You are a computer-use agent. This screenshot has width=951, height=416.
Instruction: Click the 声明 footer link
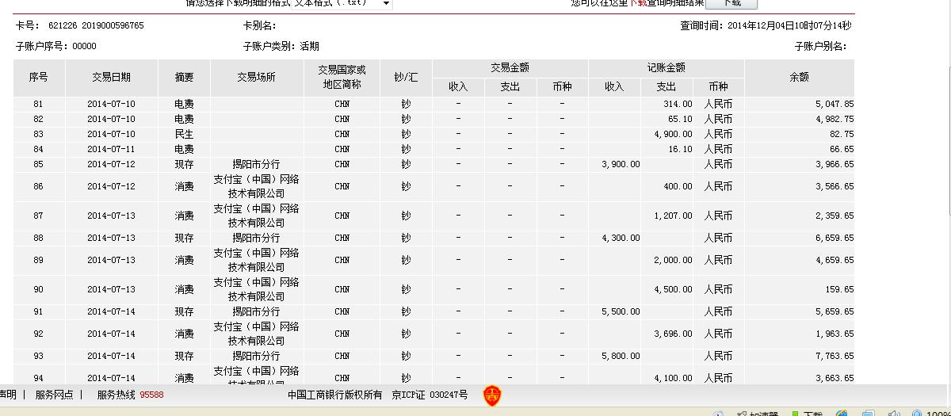8,395
